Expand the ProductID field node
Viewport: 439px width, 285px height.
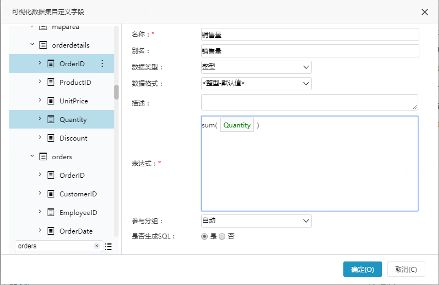click(40, 82)
